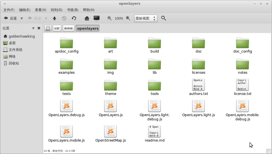
Task: Open search with the magnifying glass icon
Action: [164, 18]
